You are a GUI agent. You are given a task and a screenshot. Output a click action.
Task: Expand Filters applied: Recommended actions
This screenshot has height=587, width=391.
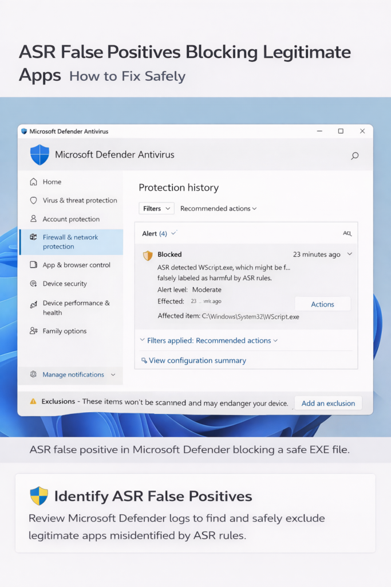[208, 341]
